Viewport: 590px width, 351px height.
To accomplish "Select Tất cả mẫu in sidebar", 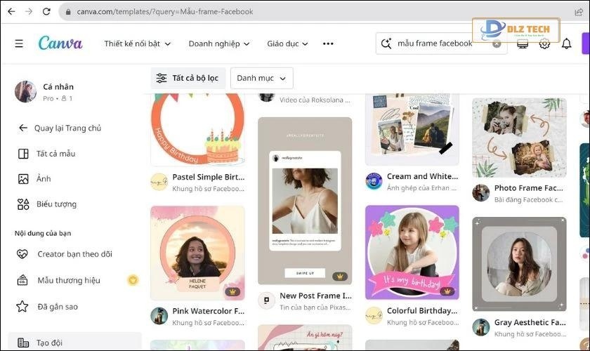I will pos(55,154).
